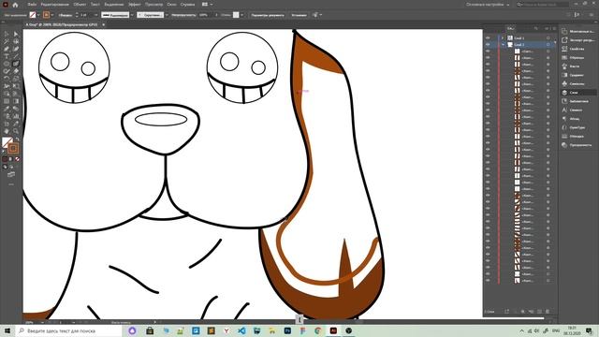Click Непрозрачность label link
The height and width of the screenshot is (337, 599).
[x=183, y=15]
